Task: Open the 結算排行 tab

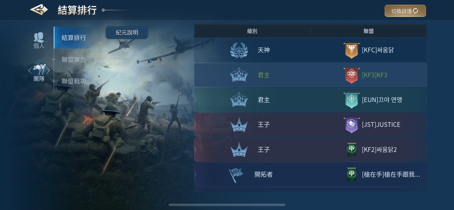Action: point(73,37)
